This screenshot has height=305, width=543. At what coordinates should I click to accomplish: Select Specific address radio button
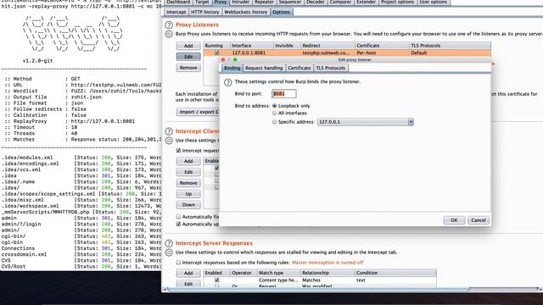(x=275, y=122)
